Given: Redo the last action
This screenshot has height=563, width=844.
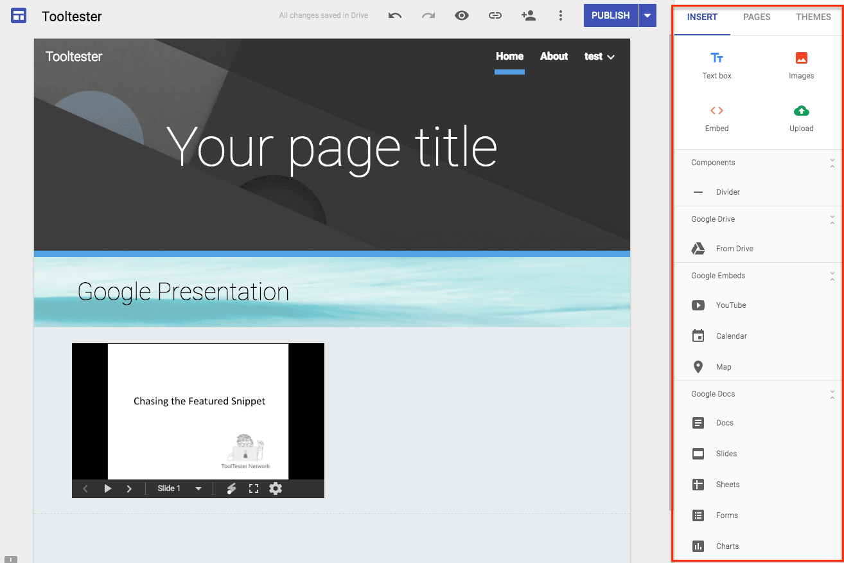Looking at the screenshot, I should click(x=428, y=16).
